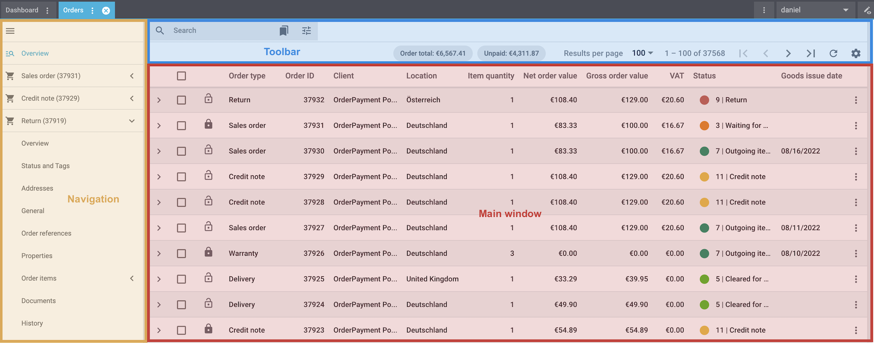Collapse the Return (37919) navigation section
874x343 pixels.
tap(132, 121)
